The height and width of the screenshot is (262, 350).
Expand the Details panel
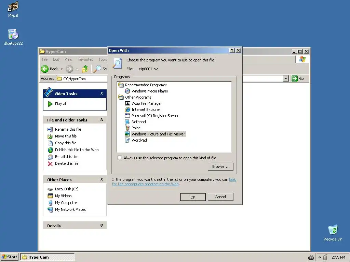102,225
